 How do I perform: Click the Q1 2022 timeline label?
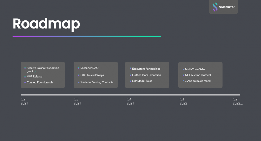[183, 101]
